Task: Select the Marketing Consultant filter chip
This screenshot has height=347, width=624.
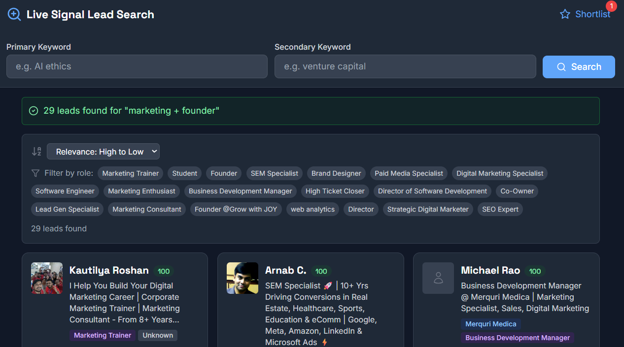Action: [146, 209]
